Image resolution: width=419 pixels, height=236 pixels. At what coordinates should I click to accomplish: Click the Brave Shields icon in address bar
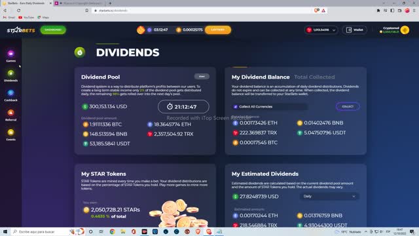[x=317, y=10]
